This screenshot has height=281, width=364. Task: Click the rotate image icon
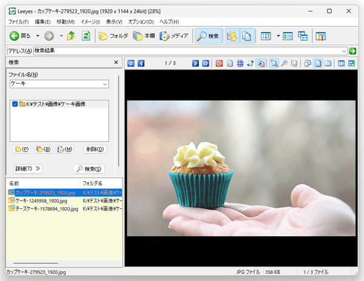pos(250,63)
